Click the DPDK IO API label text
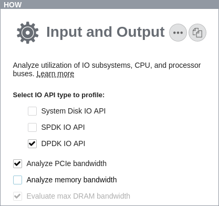 point(63,143)
